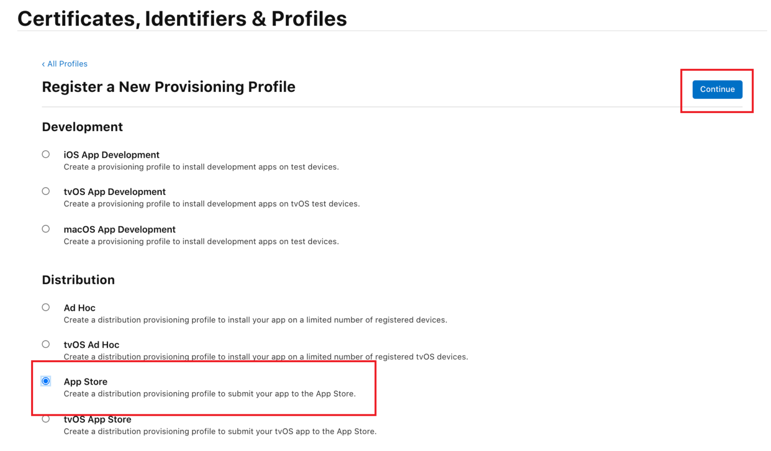The image size is (771, 451).
Task: Select the Ad Hoc distribution radio button
Action: click(46, 307)
